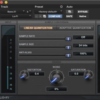Select the next preset plus button
This screenshot has height=100, width=100.
pos(40,16)
